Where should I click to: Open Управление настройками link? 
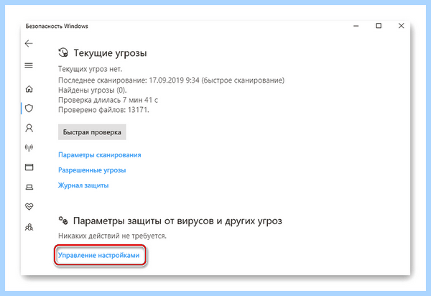point(98,255)
